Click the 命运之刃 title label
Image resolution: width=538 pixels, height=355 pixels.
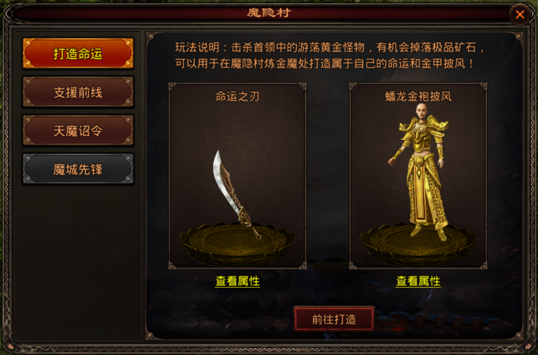237,97
